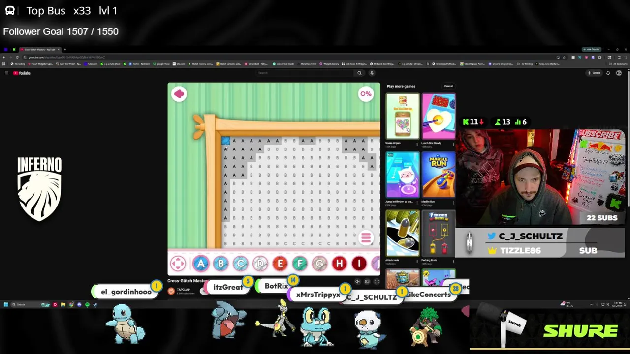This screenshot has height=354, width=630.
Task: Open YouTube notifications bell
Action: pos(608,73)
